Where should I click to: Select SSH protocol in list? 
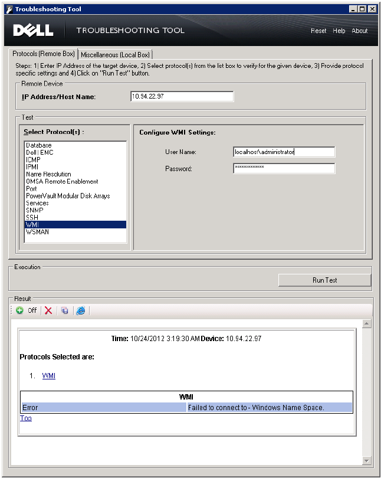(75, 217)
